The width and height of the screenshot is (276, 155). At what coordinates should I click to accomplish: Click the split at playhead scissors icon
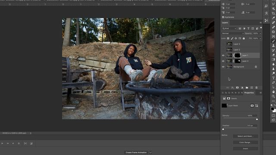pyautogui.click(x=25, y=143)
